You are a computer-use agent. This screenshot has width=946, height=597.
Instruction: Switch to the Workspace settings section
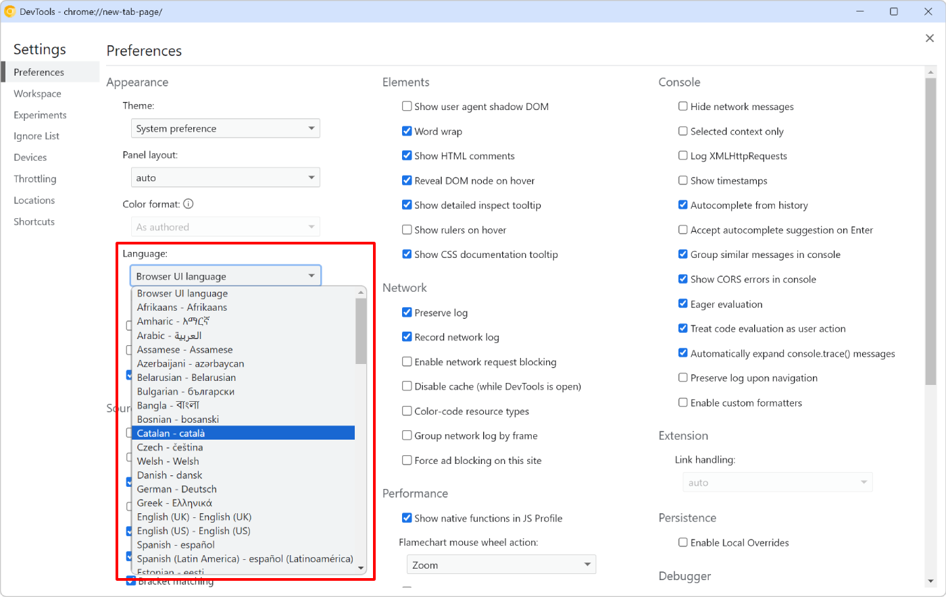coord(36,93)
